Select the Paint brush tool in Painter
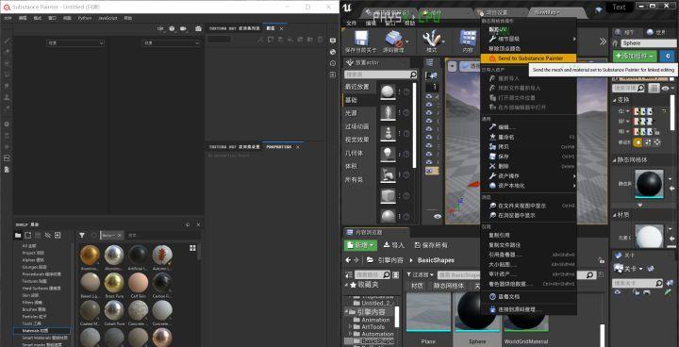The height and width of the screenshot is (347, 679). (7, 41)
